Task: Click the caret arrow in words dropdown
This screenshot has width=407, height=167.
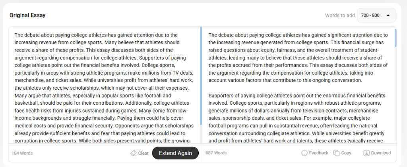Action: [x=388, y=15]
